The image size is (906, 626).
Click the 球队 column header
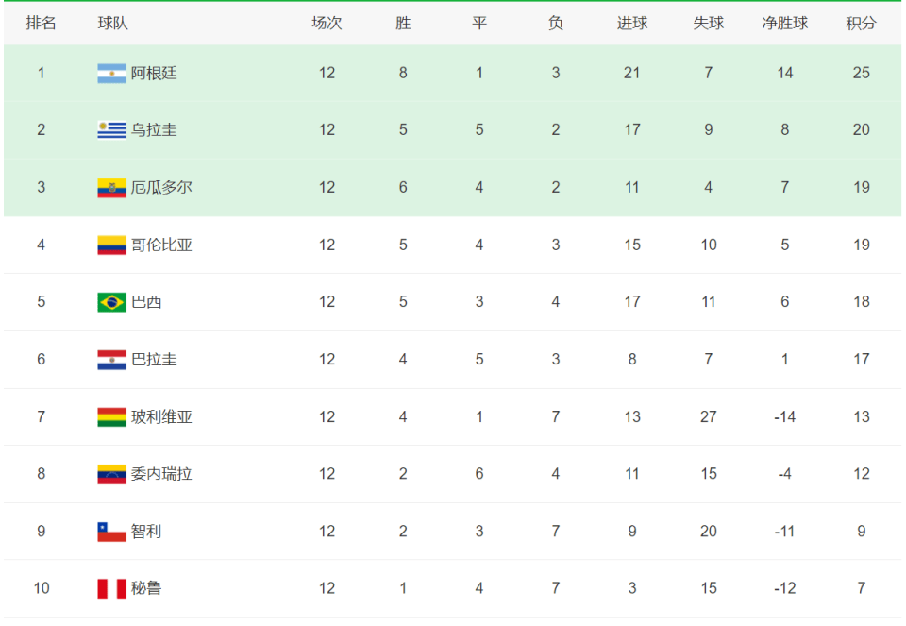click(112, 23)
